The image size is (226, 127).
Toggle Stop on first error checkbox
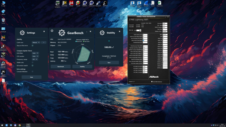[x=32, y=45]
